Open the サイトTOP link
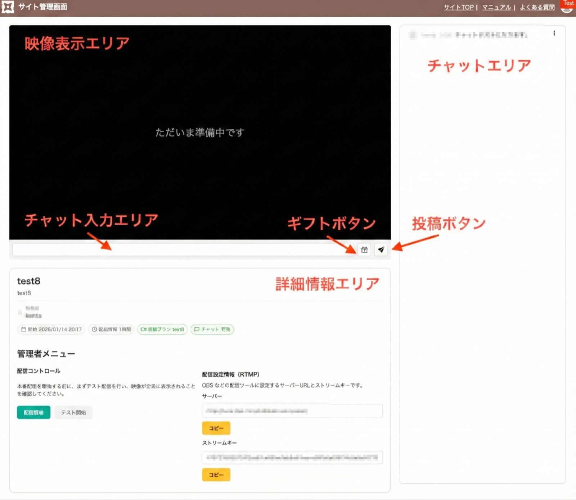The width and height of the screenshot is (576, 500). pyautogui.click(x=459, y=7)
